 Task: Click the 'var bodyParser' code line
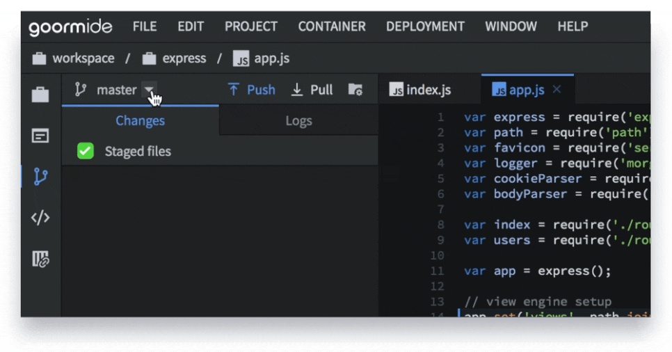(x=557, y=194)
